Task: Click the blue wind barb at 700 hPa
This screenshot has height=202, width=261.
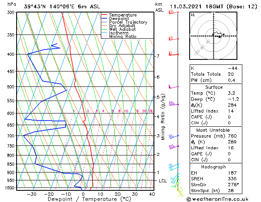Action: tap(173, 136)
